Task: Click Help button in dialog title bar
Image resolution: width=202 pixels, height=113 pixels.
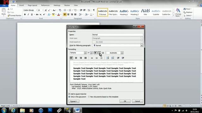Action: (135, 26)
